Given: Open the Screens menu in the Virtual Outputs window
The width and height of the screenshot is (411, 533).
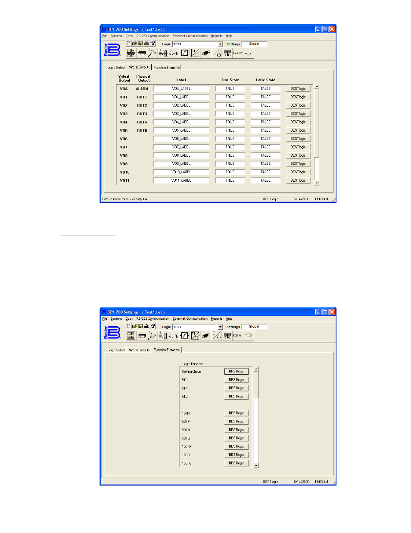Looking at the screenshot, I should point(116,36).
